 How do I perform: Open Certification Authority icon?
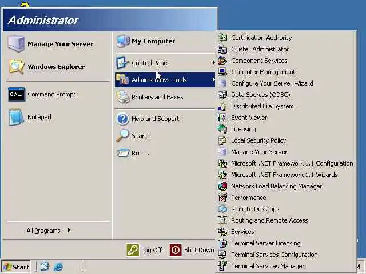click(x=222, y=38)
